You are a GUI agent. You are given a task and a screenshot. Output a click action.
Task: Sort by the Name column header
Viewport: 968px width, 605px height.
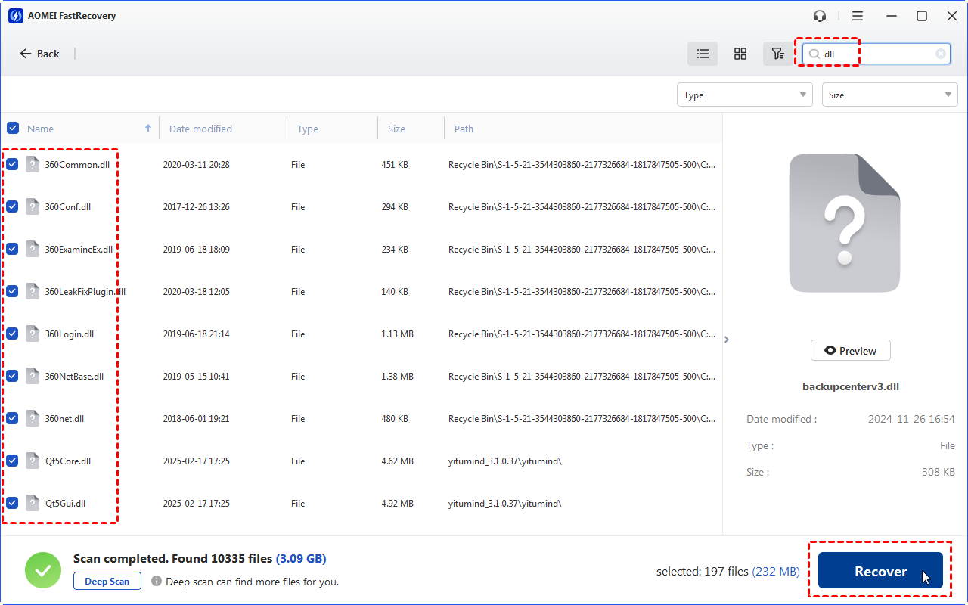(x=40, y=129)
